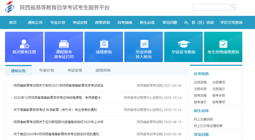Select 自考指南 in navigation bar
255x140 pixels.
pos(125,22)
